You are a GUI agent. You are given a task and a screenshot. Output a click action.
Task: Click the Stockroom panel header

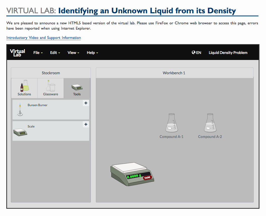pos(51,73)
